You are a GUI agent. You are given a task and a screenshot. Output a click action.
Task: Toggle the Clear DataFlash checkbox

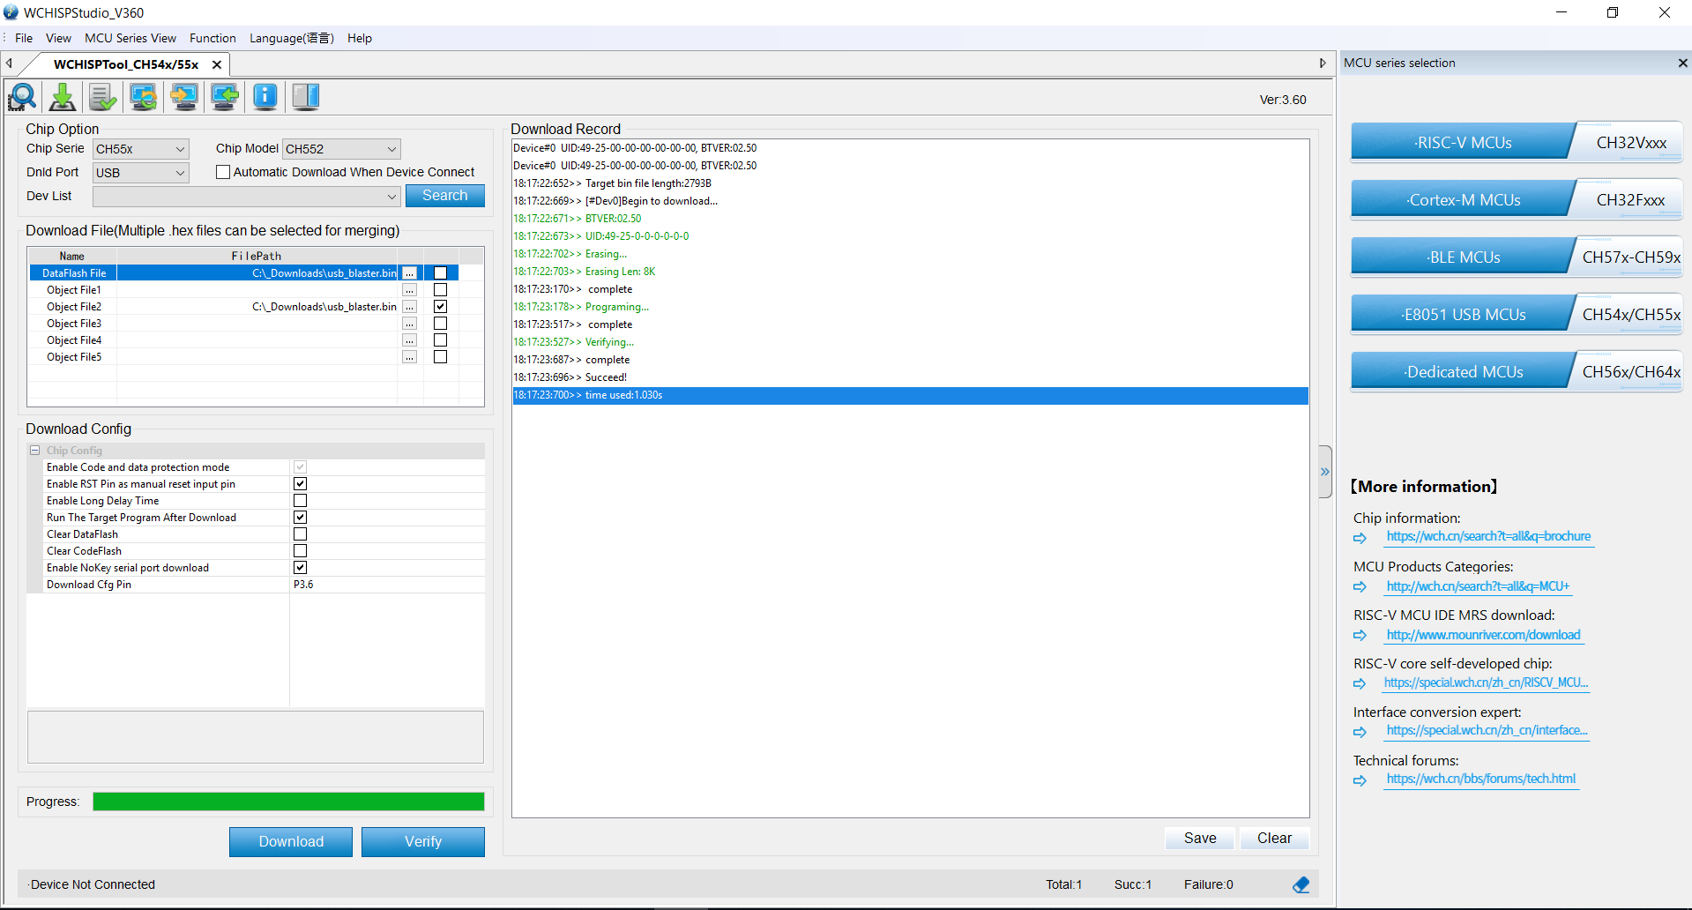click(301, 534)
